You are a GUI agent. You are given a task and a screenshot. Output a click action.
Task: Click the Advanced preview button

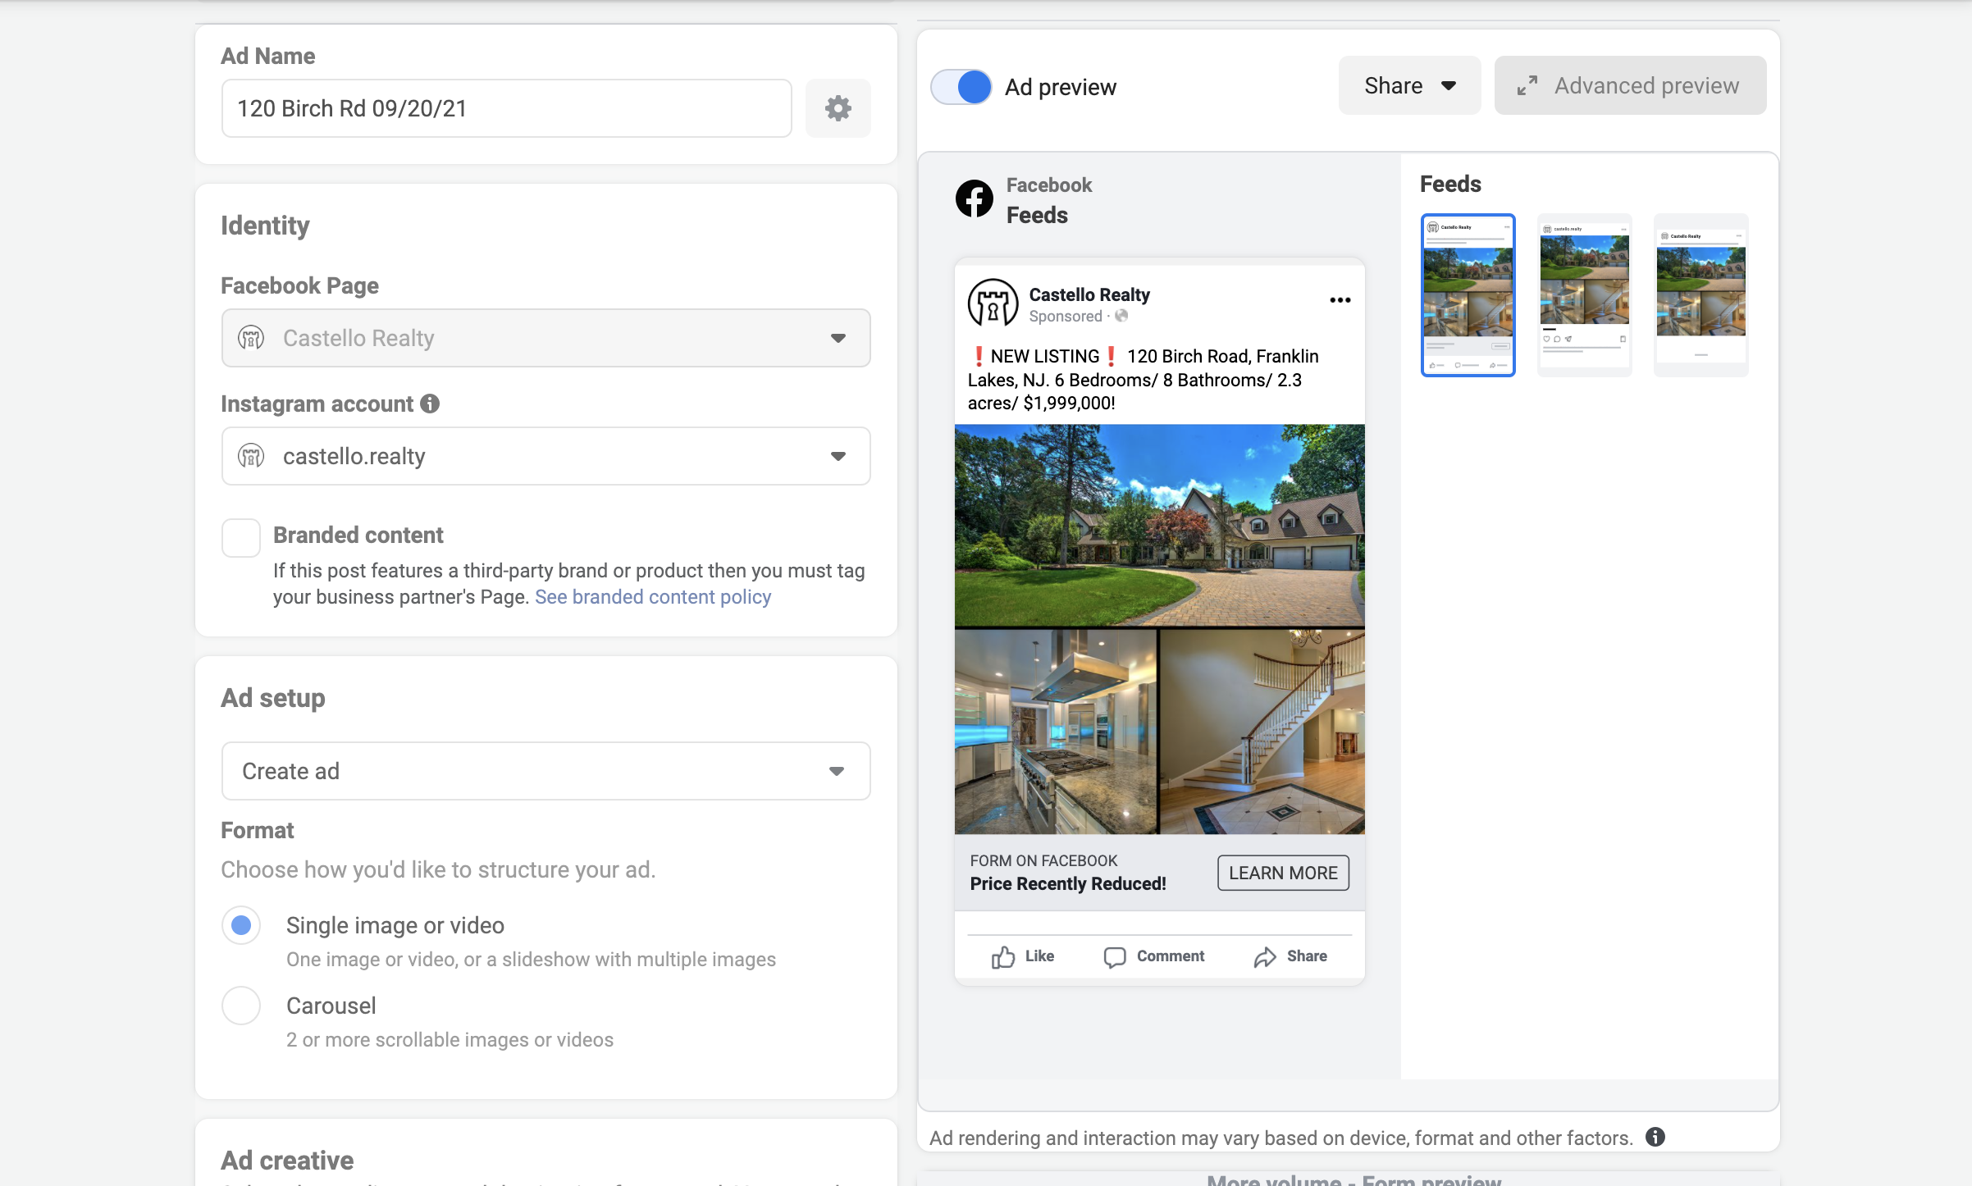[1630, 86]
